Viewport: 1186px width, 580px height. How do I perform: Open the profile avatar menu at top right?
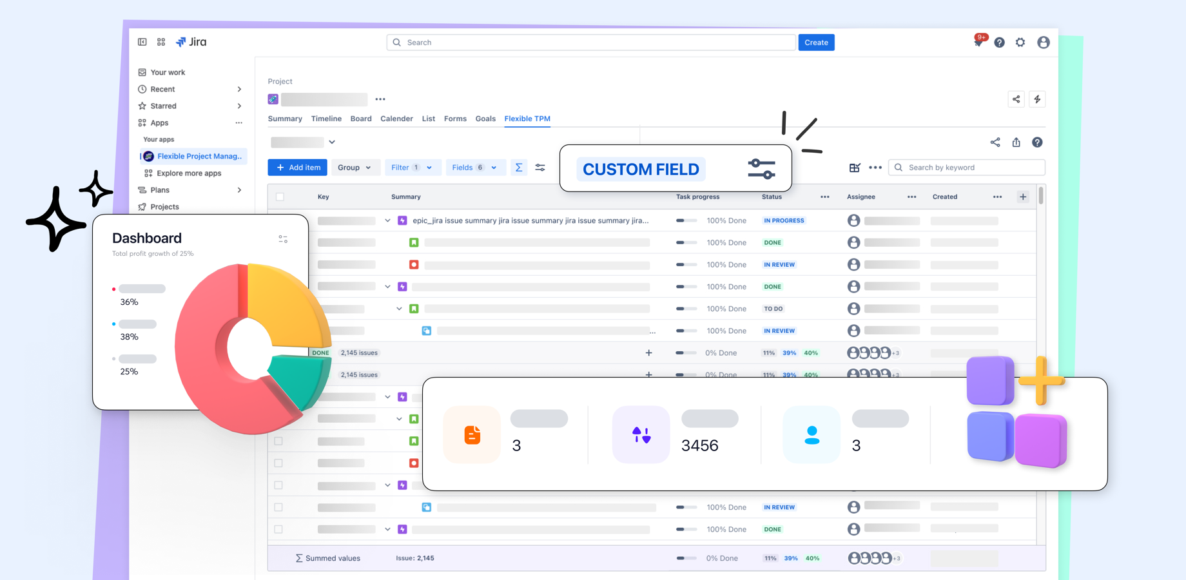(x=1043, y=43)
